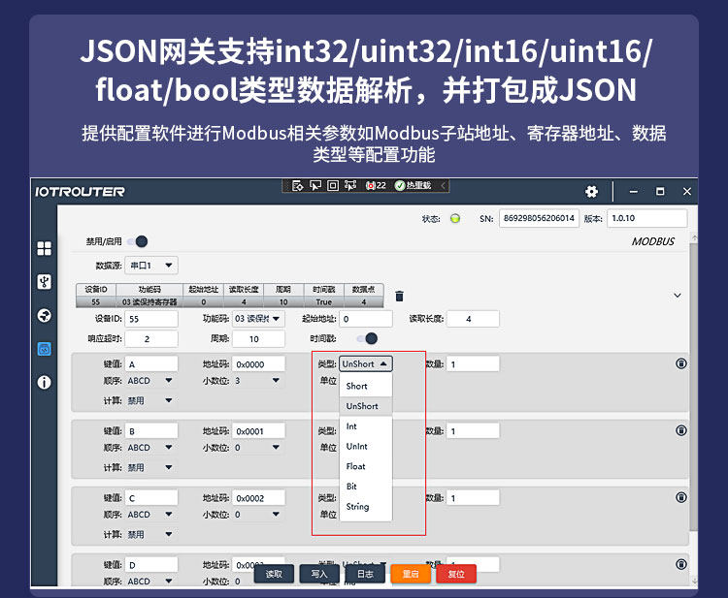Click the hot reload check icon

(399, 185)
